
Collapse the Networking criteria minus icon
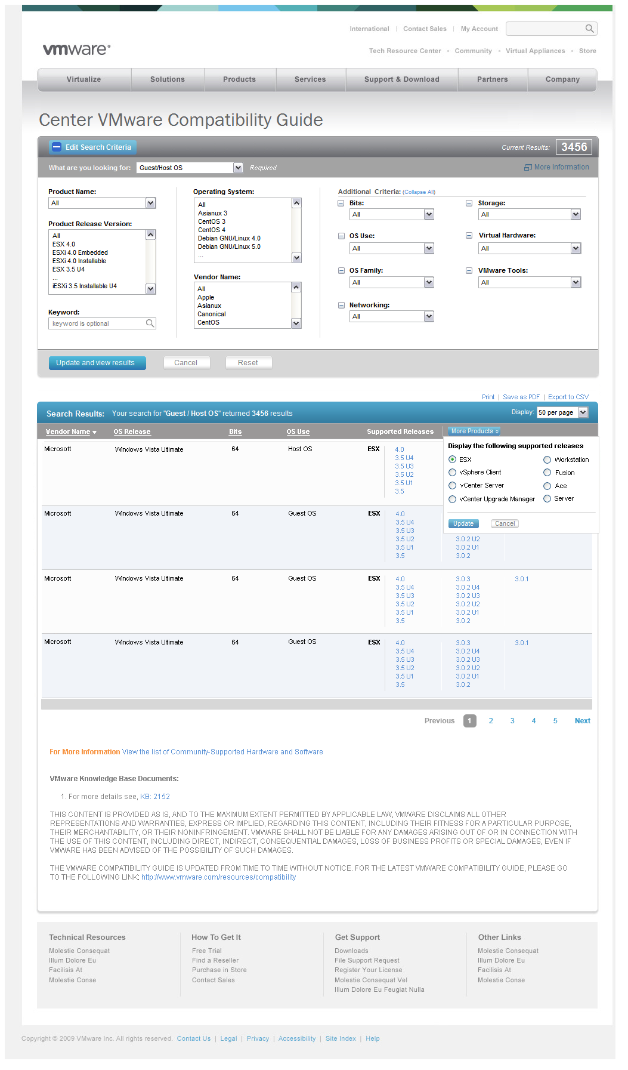[341, 306]
